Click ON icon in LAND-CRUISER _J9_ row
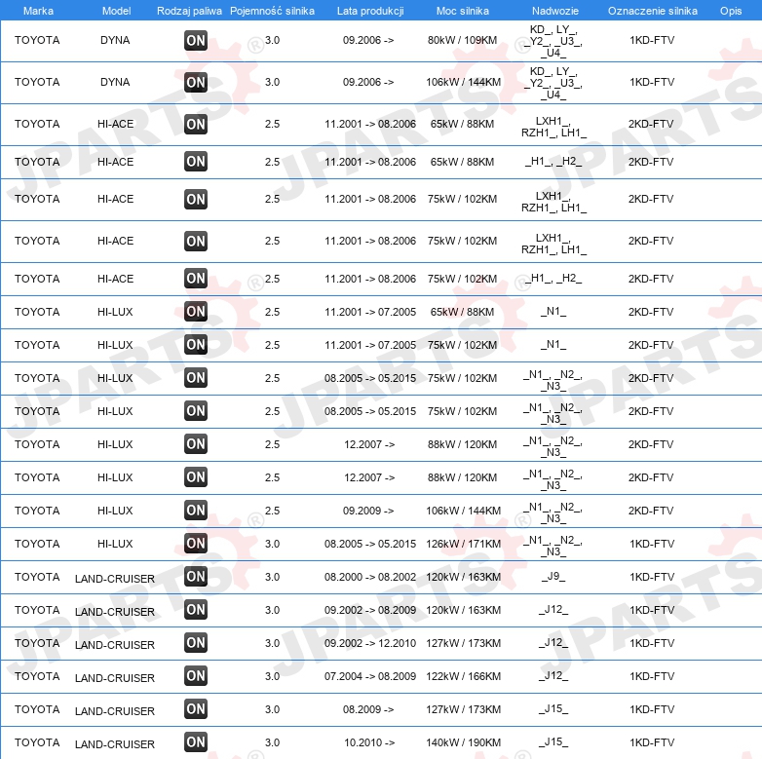This screenshot has height=759, width=762. [x=196, y=576]
